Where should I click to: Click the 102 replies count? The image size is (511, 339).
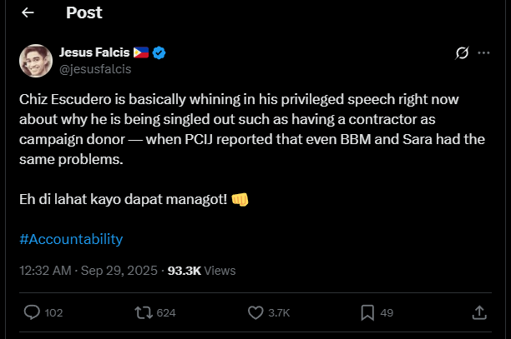pyautogui.click(x=53, y=313)
